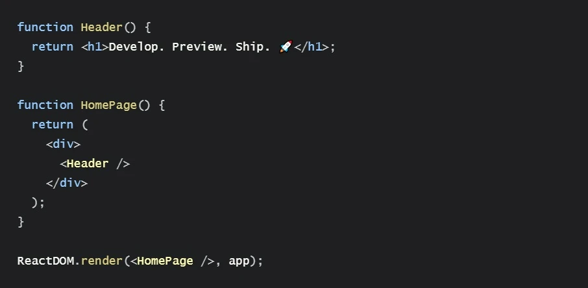Click the HomePage function name declaration
Viewport: 588px width, 288px height.
click(109, 105)
